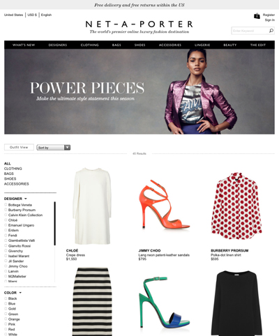Viewport: 279px width, 336px height.
Task: Enable the Black color filter
Action: (6, 298)
